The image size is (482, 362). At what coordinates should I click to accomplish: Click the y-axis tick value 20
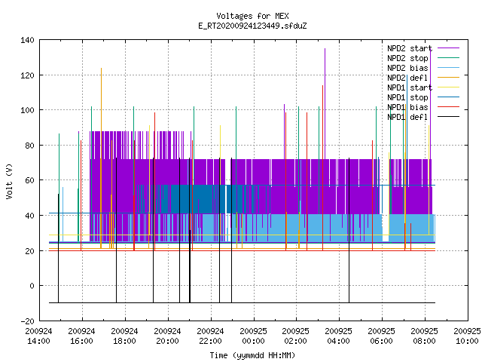point(30,251)
